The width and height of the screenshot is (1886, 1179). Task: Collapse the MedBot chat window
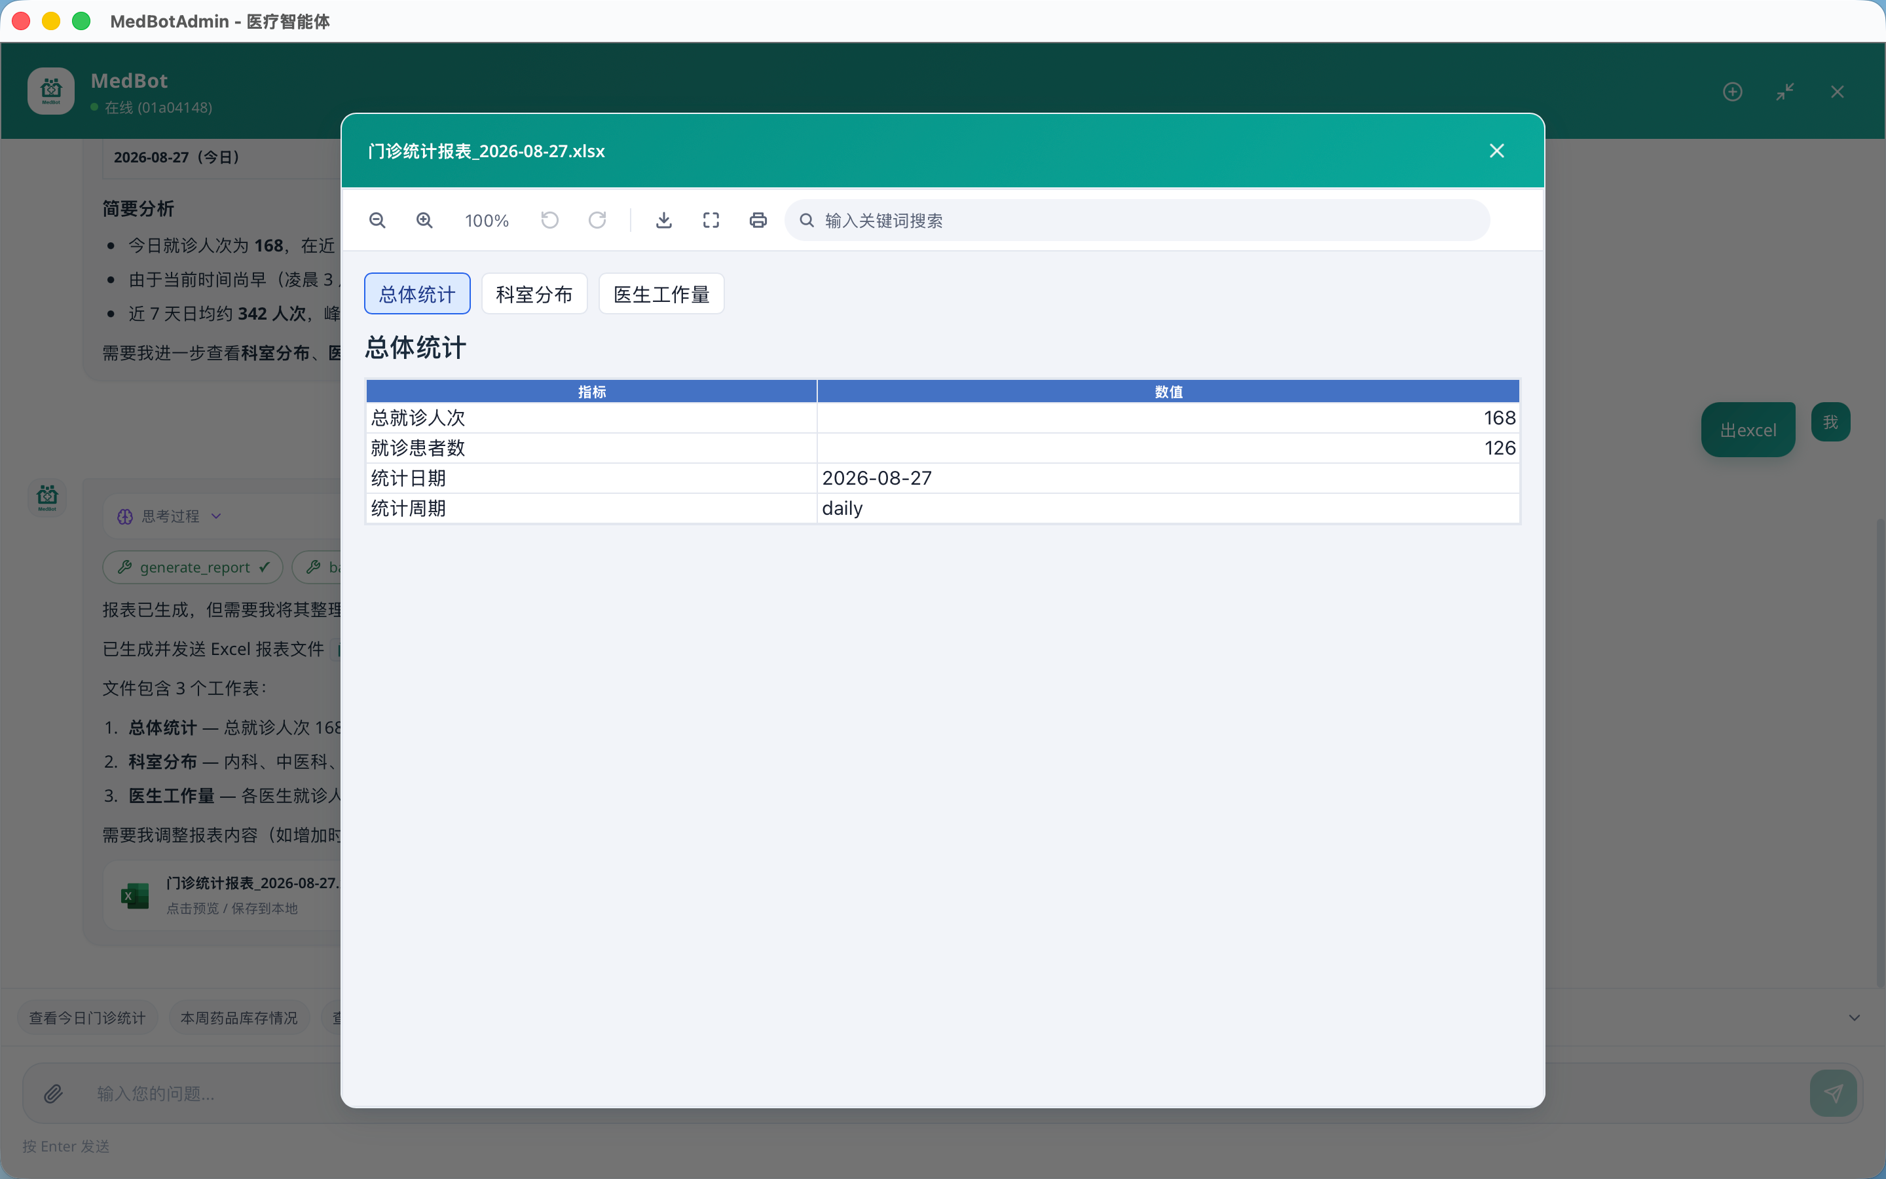[x=1784, y=92]
